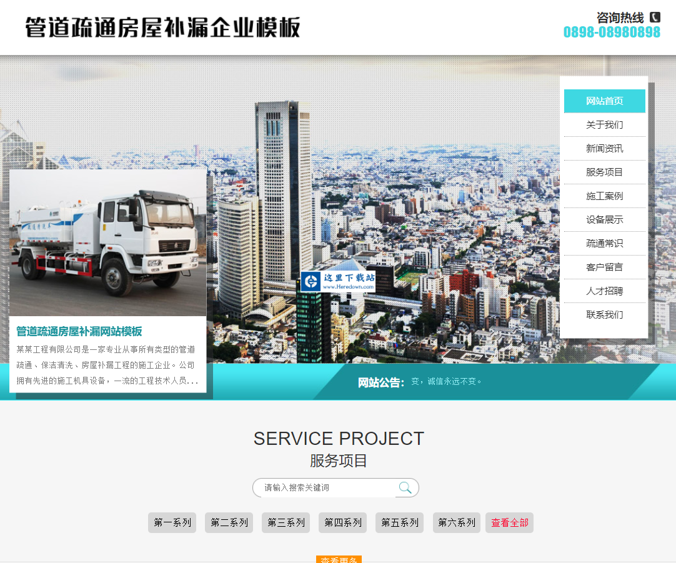Click the orange 查看更多 button
This screenshot has width=676, height=563.
[x=338, y=559]
